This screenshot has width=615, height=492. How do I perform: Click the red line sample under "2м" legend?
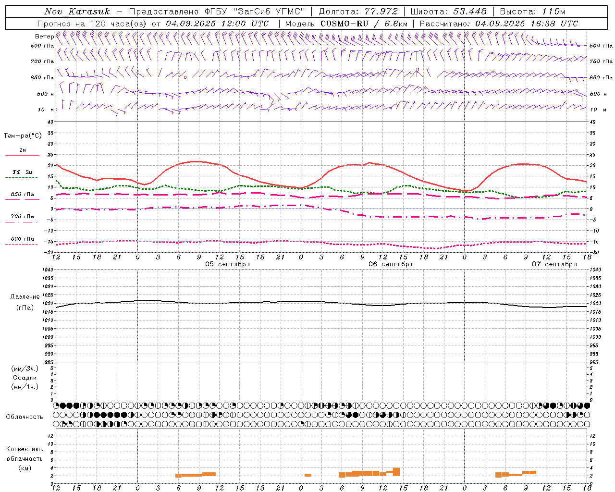click(x=22, y=156)
